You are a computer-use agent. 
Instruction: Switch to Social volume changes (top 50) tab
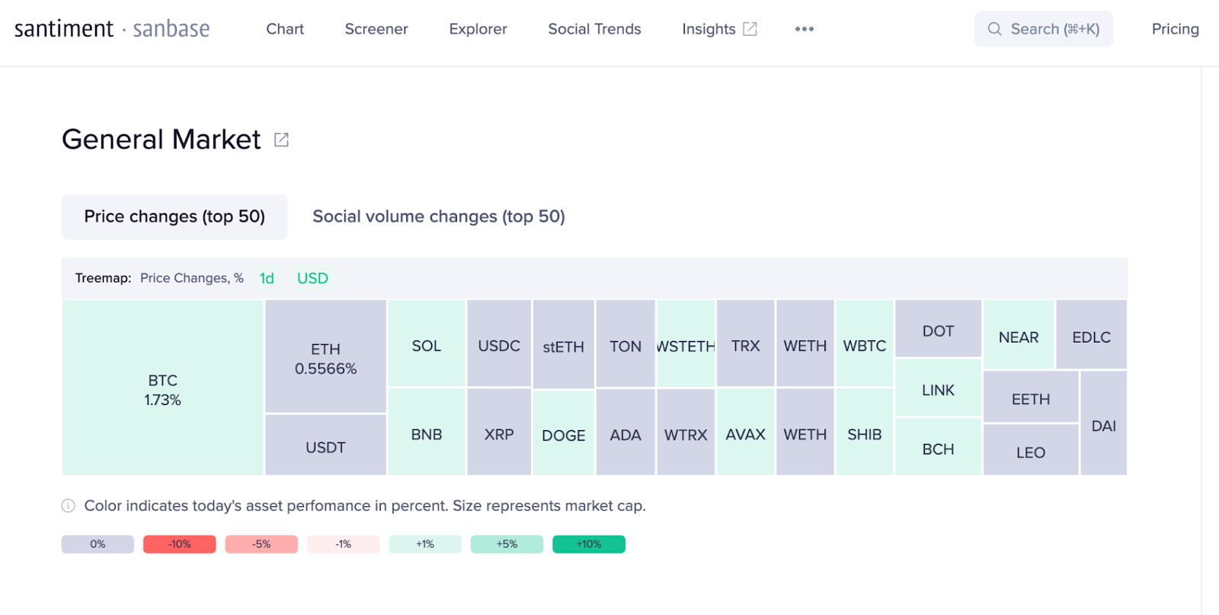coord(439,217)
